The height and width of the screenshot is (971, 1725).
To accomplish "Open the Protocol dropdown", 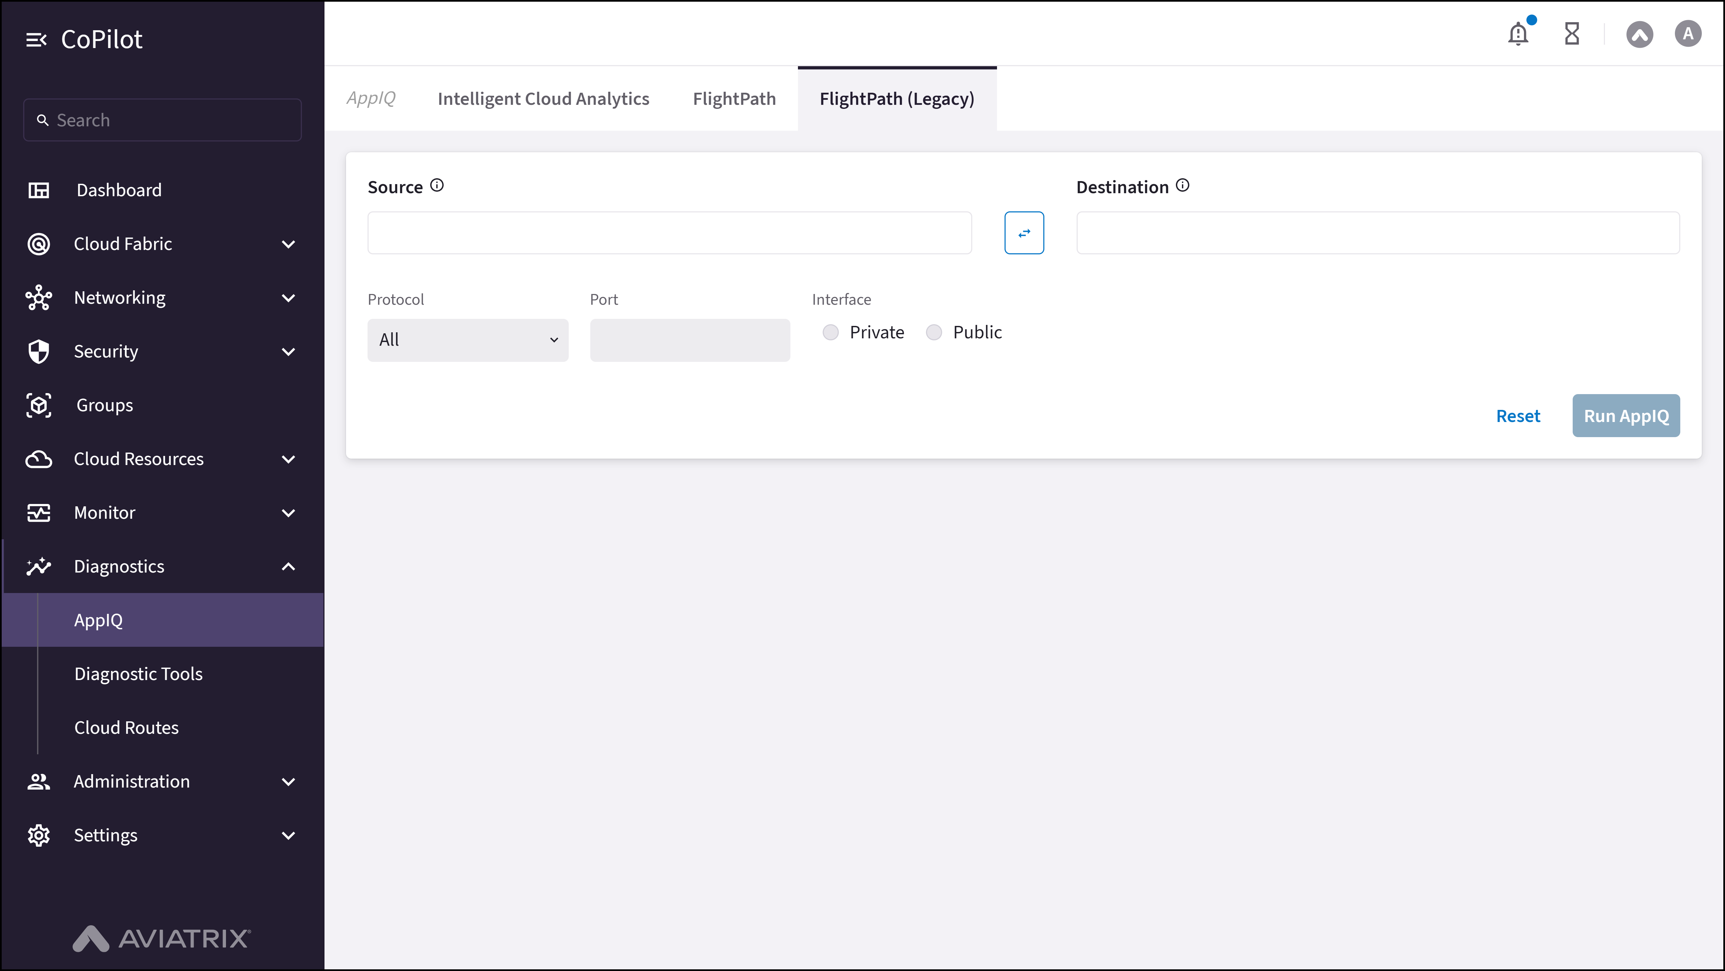I will [467, 339].
